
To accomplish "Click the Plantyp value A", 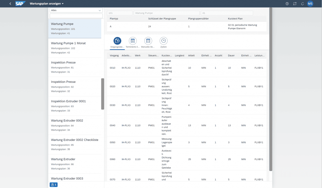I will [x=111, y=27].
